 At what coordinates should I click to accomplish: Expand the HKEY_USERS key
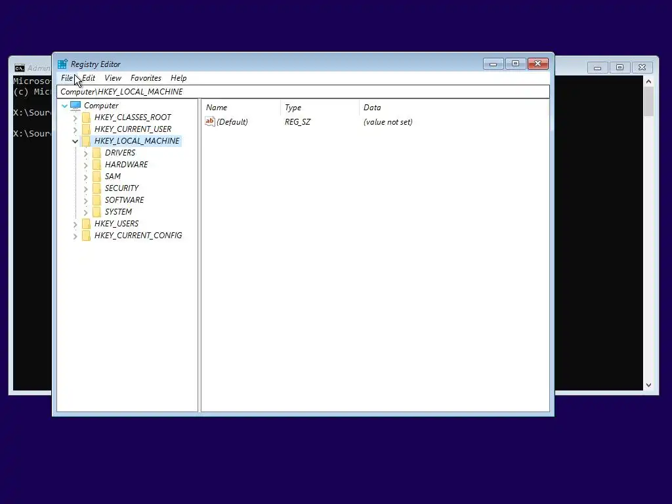point(75,224)
